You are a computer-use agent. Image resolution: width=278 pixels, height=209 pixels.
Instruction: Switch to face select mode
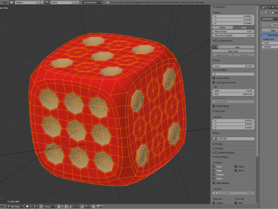pos(66,207)
